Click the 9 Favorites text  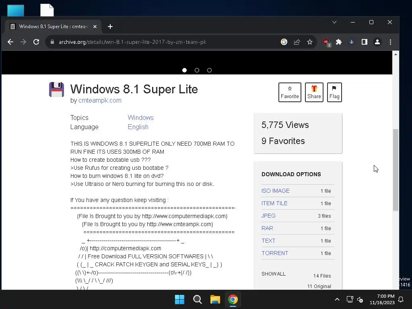[x=283, y=141]
